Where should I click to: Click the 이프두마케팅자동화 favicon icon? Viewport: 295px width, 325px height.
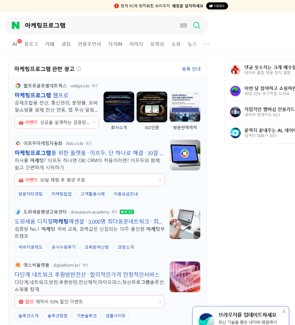point(18,143)
